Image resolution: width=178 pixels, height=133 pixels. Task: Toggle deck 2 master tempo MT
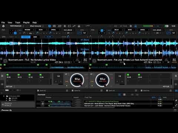click(92, 74)
